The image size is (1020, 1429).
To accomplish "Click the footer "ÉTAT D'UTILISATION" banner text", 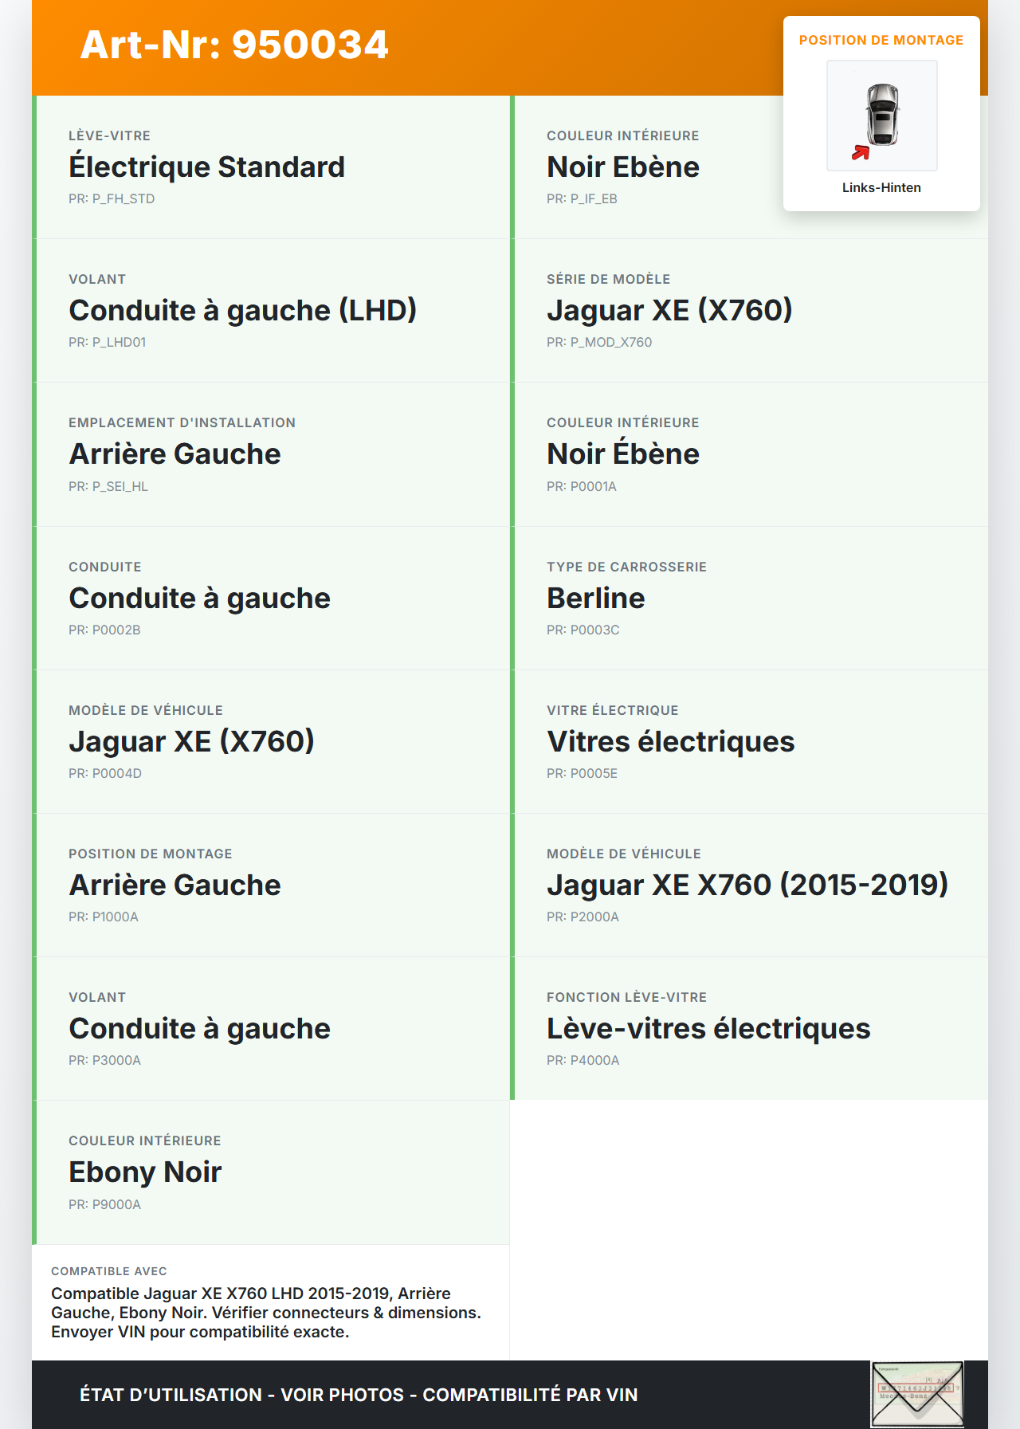I will (x=358, y=1395).
